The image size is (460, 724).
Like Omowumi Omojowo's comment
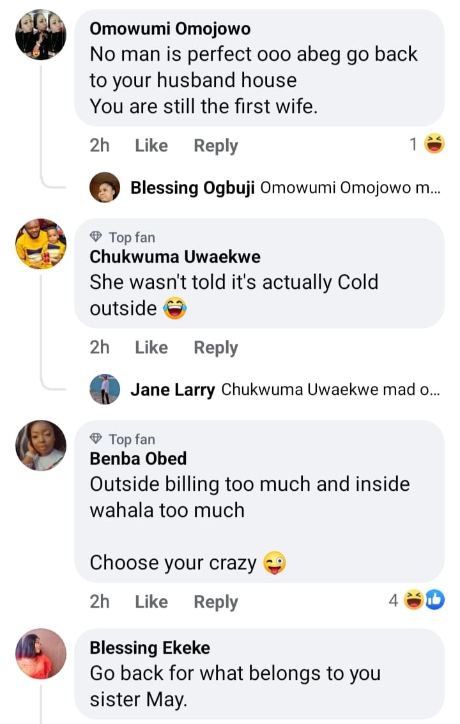(x=151, y=146)
